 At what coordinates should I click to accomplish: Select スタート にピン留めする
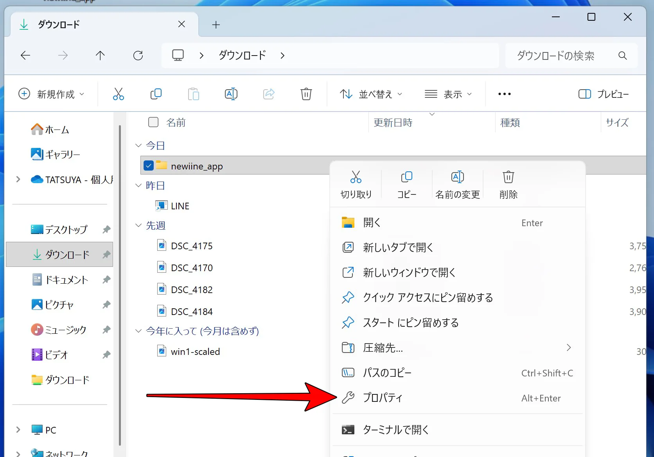pos(458,322)
